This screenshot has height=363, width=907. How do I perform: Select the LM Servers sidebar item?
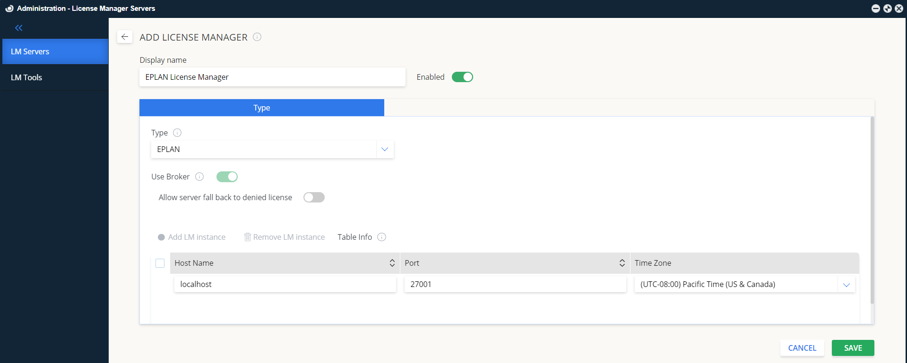[x=30, y=51]
